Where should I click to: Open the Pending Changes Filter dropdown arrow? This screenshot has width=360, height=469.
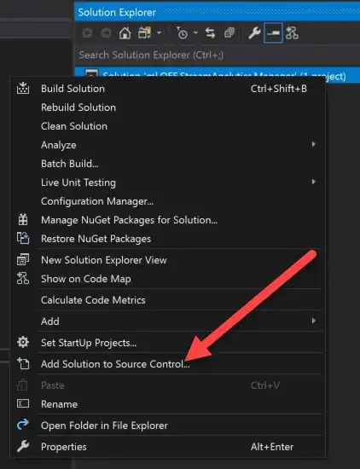(x=195, y=32)
